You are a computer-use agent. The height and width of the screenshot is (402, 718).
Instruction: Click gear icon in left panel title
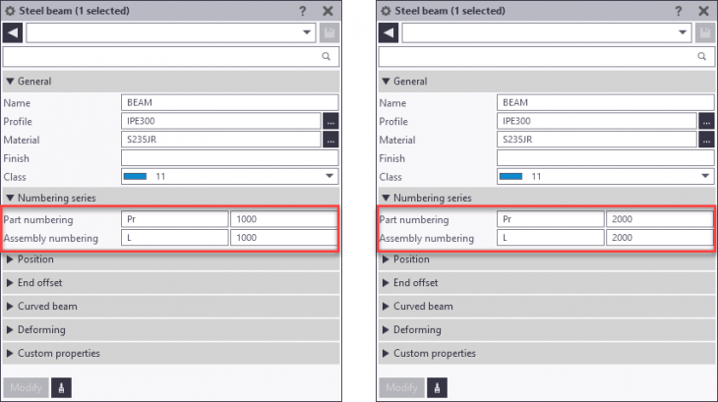tap(10, 11)
